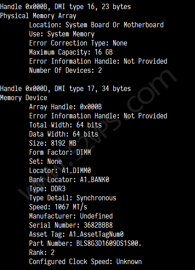Viewport: 195px width, 270px height.
Task: Click the 'Handle 0x000B, DMI type 16' line
Action: click(x=65, y=7)
